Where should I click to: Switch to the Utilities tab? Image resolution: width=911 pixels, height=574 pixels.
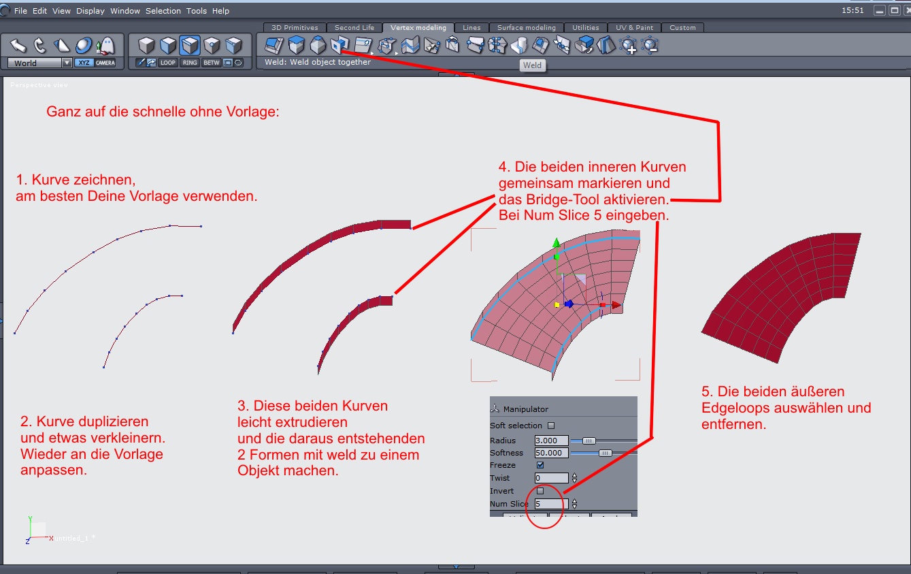pyautogui.click(x=586, y=28)
